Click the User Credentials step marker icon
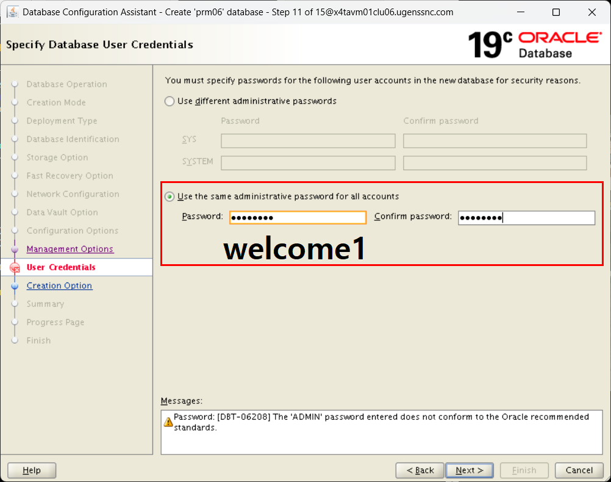Viewport: 611px width, 482px height. pos(15,267)
